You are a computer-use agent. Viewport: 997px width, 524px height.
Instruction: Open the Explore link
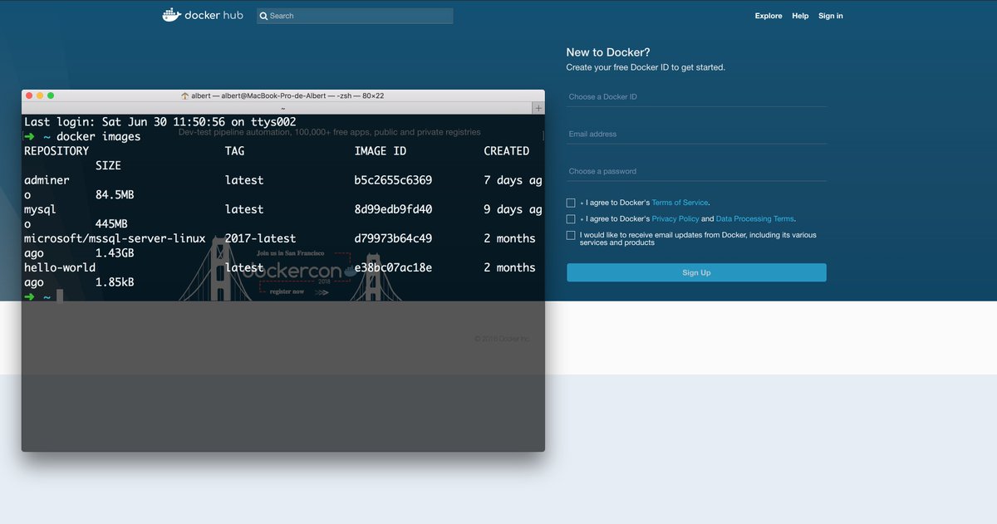tap(769, 16)
